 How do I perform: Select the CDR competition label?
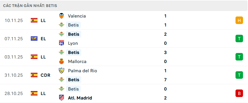[45, 75]
